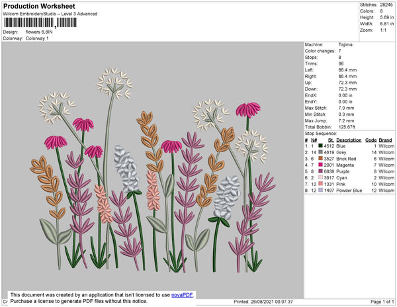The height and width of the screenshot is (307, 397).
Task: Click the design name 'flowers 6,8IN'
Action: [x=39, y=32]
